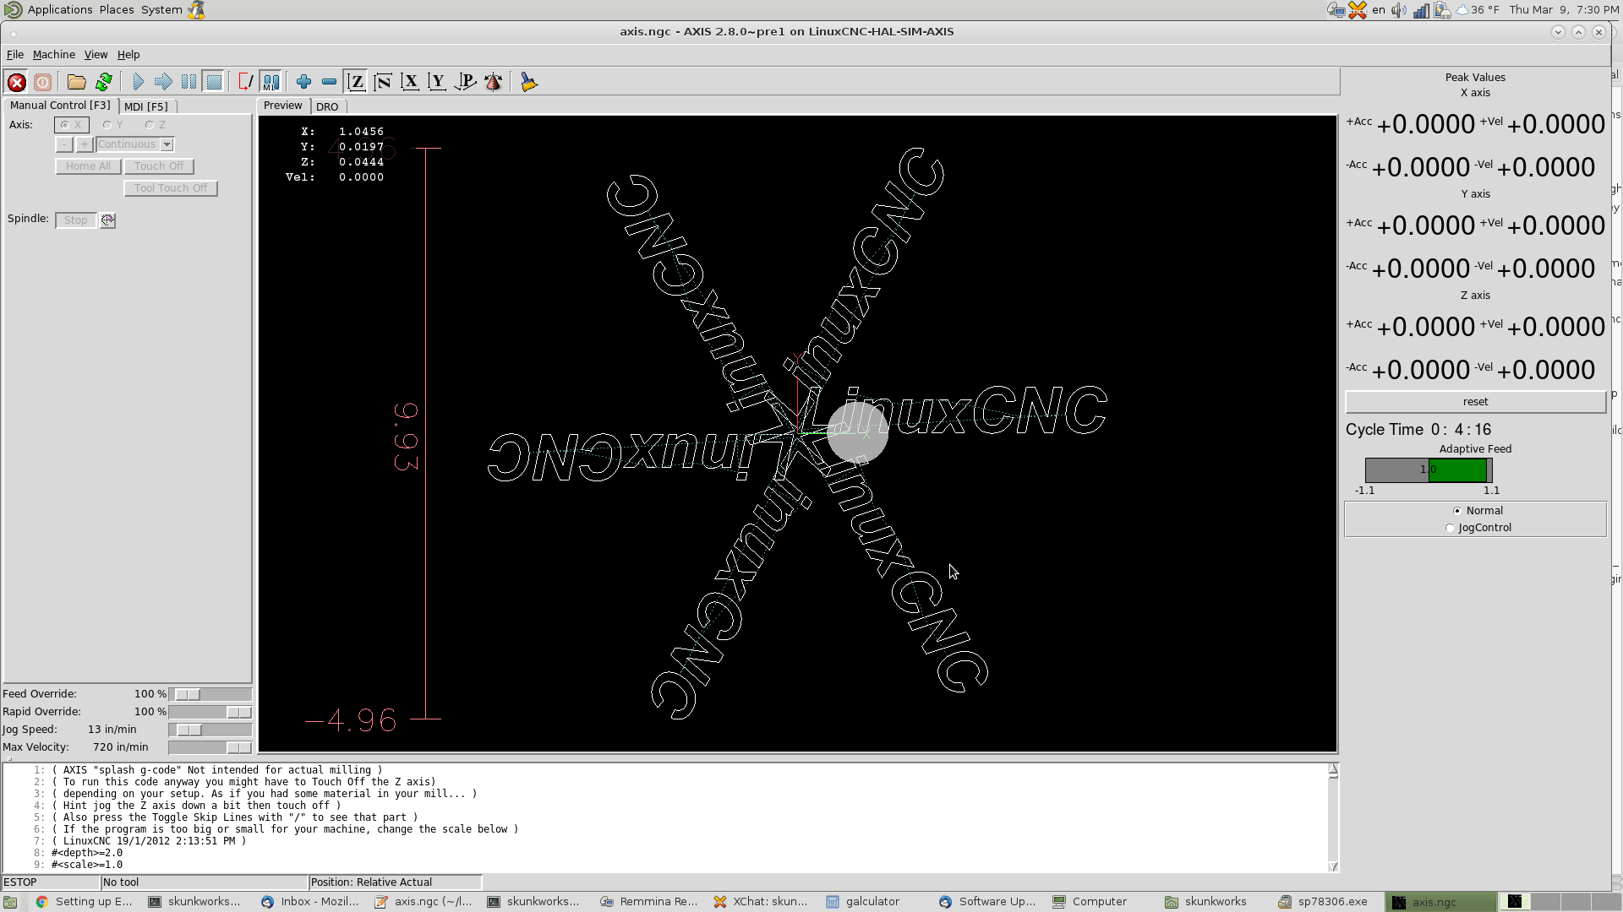Click the Touch Off button
The image size is (1623, 912).
coord(159,166)
